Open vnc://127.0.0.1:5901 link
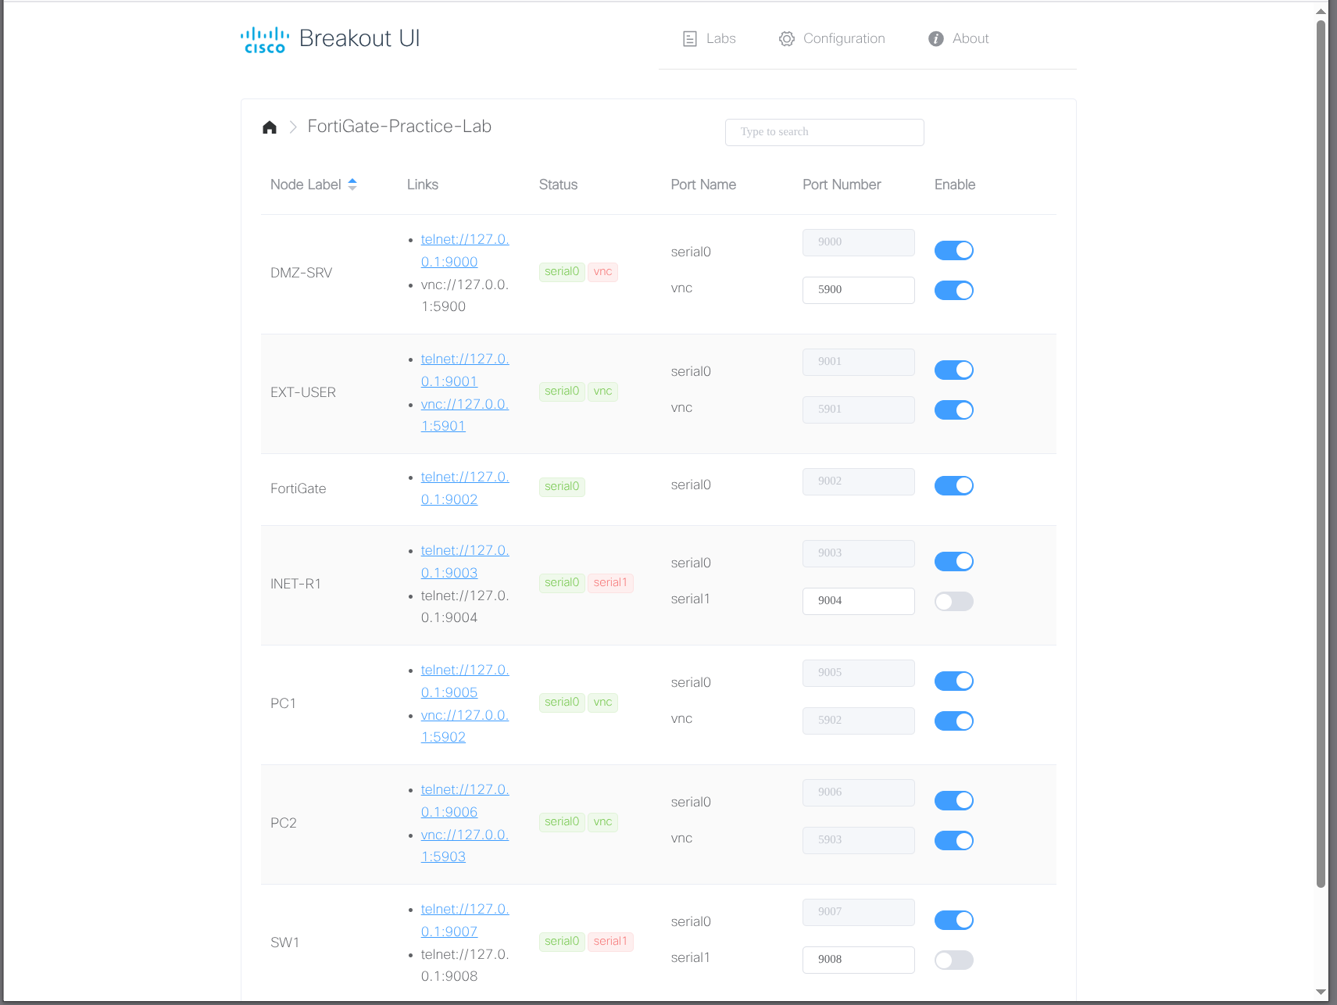Viewport: 1337px width, 1005px height. coord(465,415)
